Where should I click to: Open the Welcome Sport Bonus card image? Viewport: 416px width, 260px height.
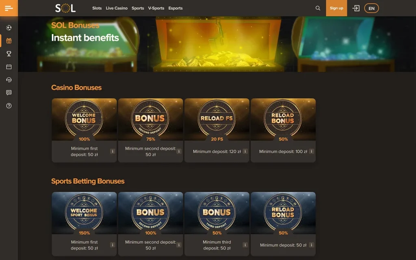84,213
